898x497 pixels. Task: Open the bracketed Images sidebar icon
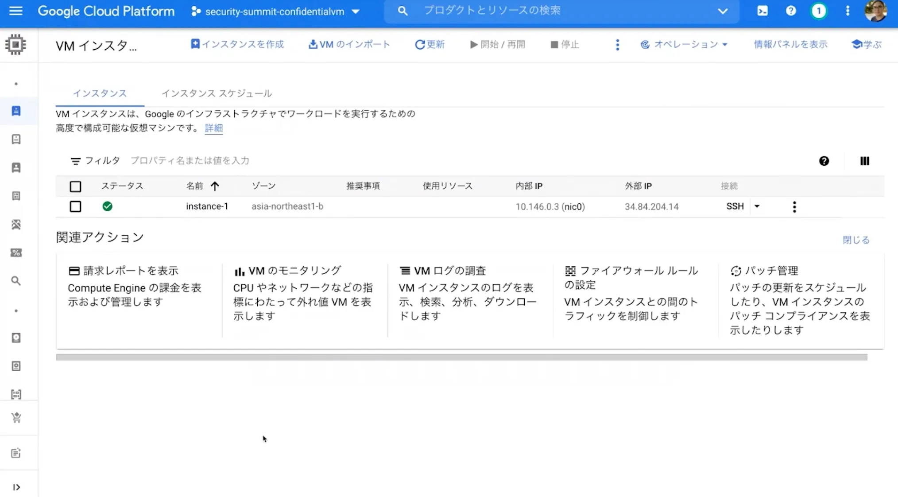tap(16, 394)
